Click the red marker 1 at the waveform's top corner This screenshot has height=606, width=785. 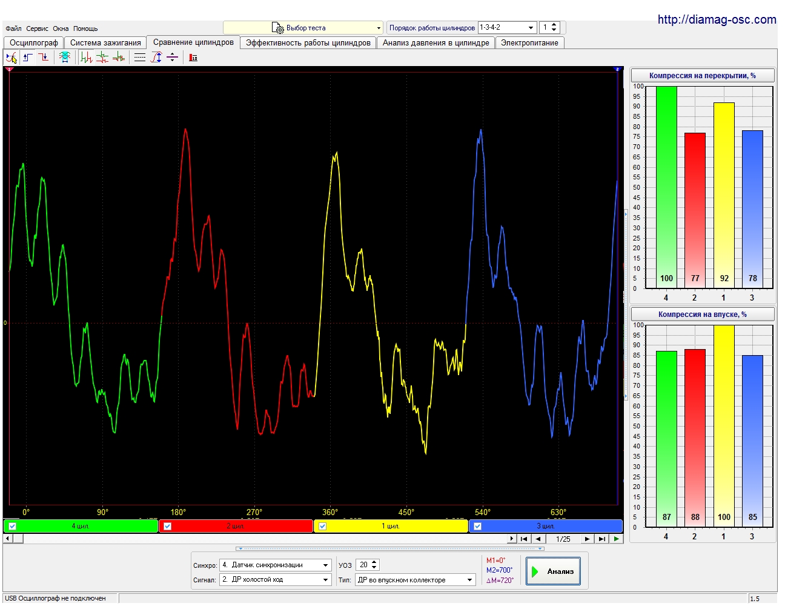(x=8, y=69)
